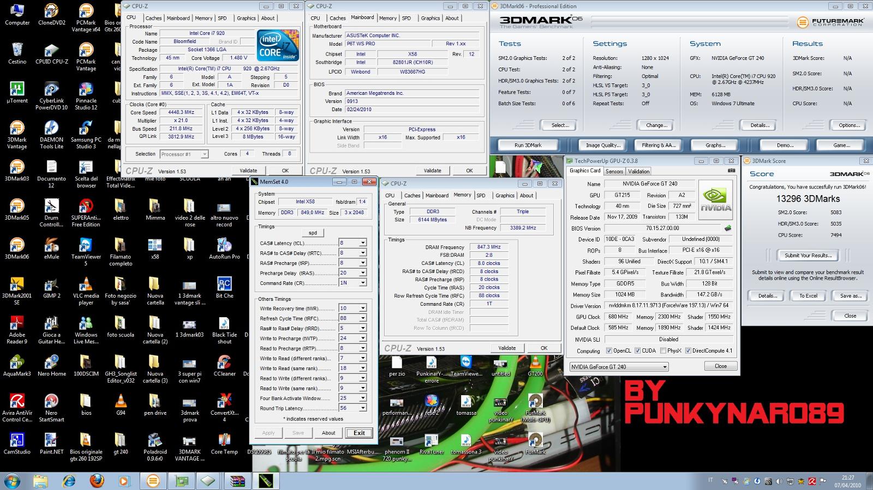This screenshot has height=490, width=873.
Task: Open the 3DMark Vantage desktop shortcut
Action: [17, 136]
